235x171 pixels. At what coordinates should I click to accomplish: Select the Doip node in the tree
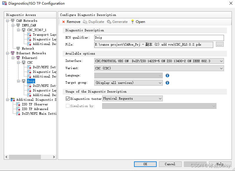tap(31, 81)
